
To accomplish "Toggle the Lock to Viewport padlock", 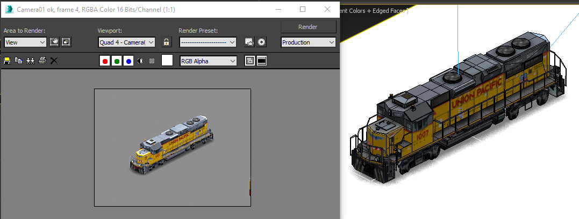I will pyautogui.click(x=167, y=42).
